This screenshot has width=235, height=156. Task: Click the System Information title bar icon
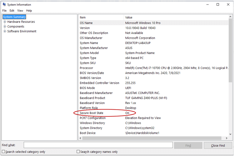point(4,5)
